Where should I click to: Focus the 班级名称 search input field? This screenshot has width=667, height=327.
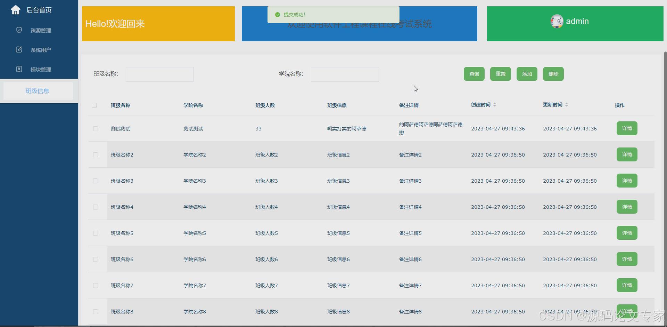159,74
